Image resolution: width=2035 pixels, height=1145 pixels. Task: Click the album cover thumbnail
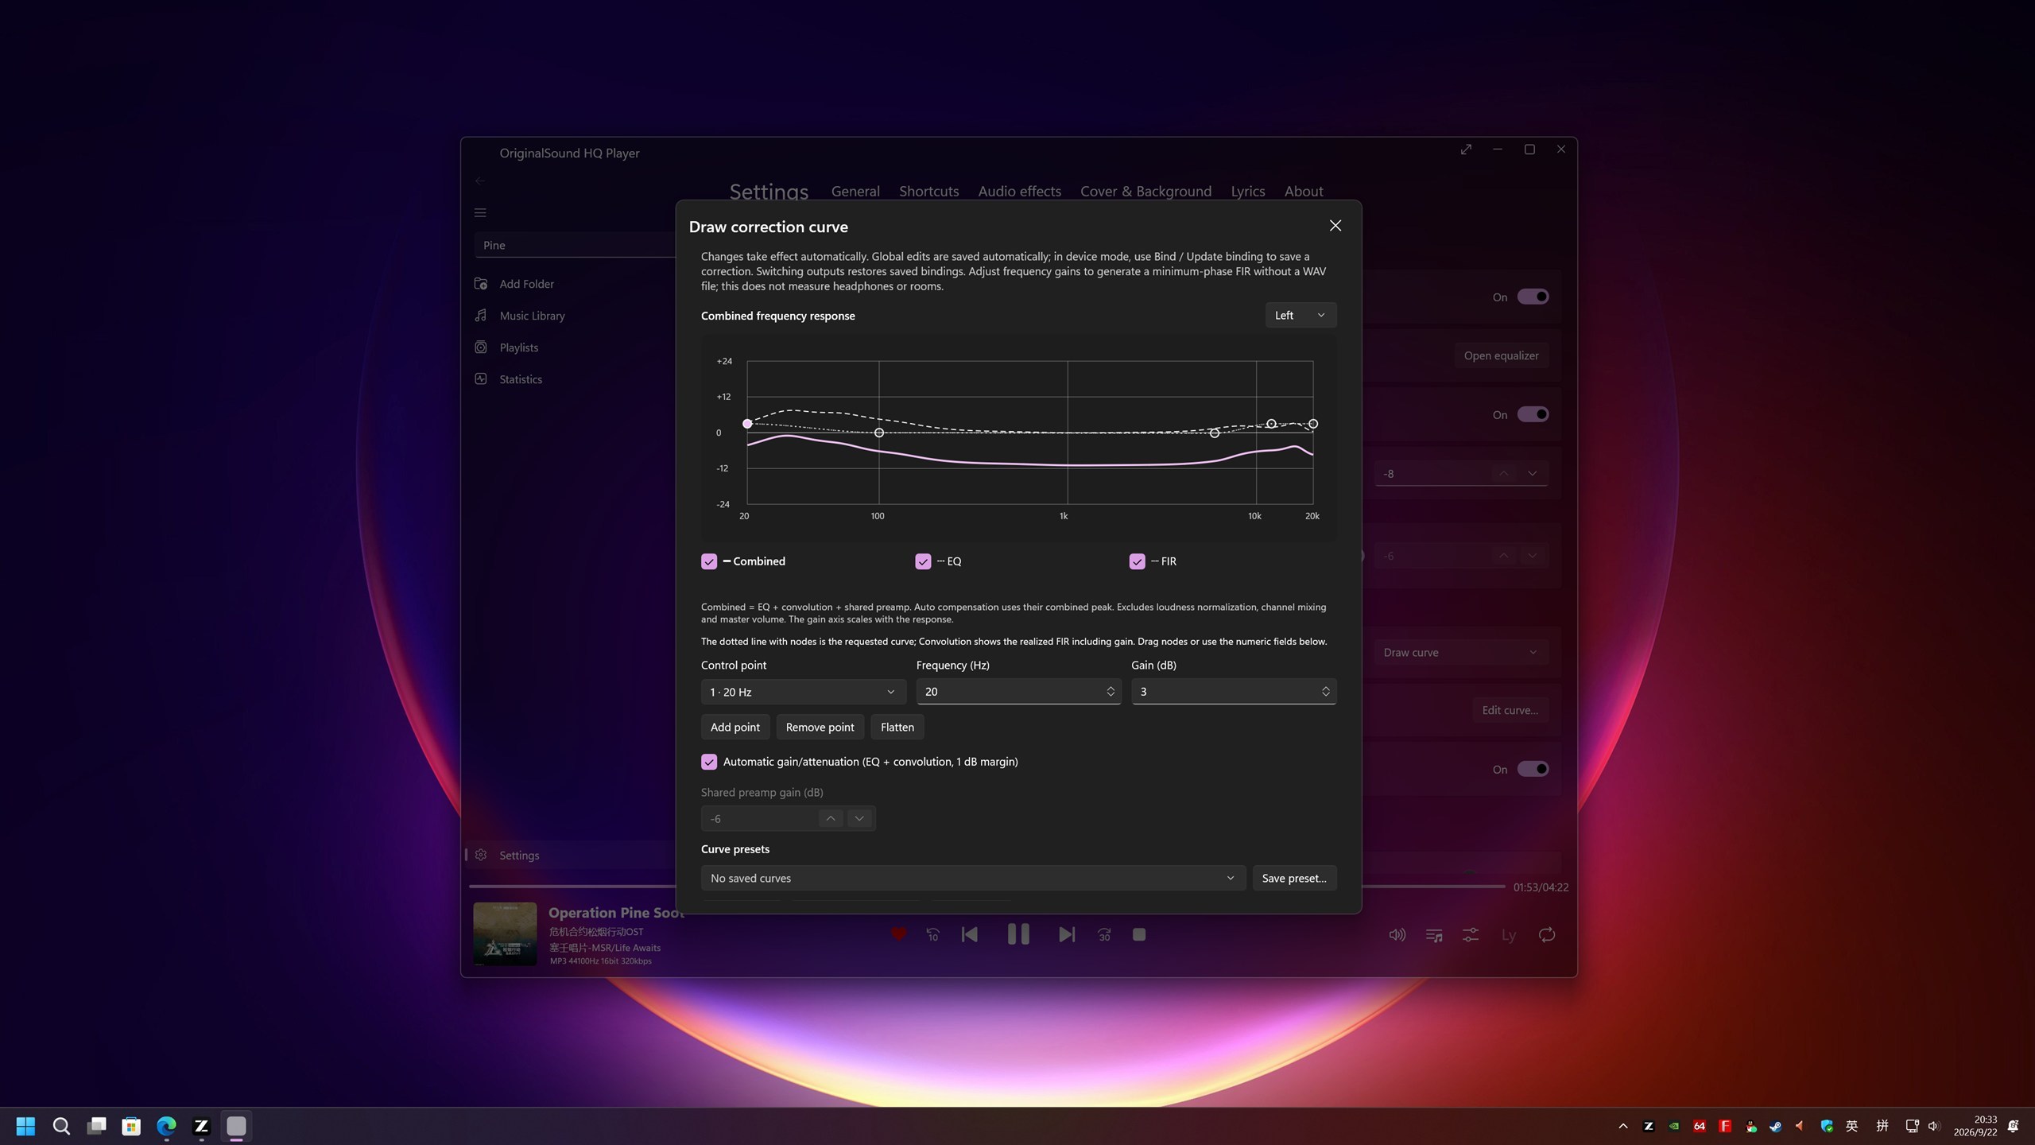505,933
